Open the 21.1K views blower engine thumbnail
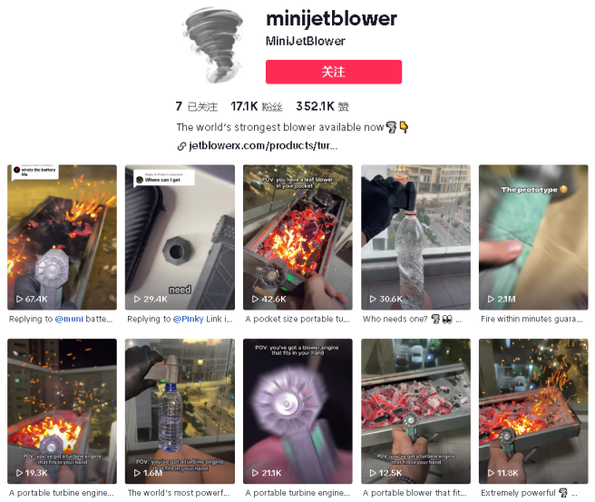Screen dimensions: 595x502 (x=297, y=411)
